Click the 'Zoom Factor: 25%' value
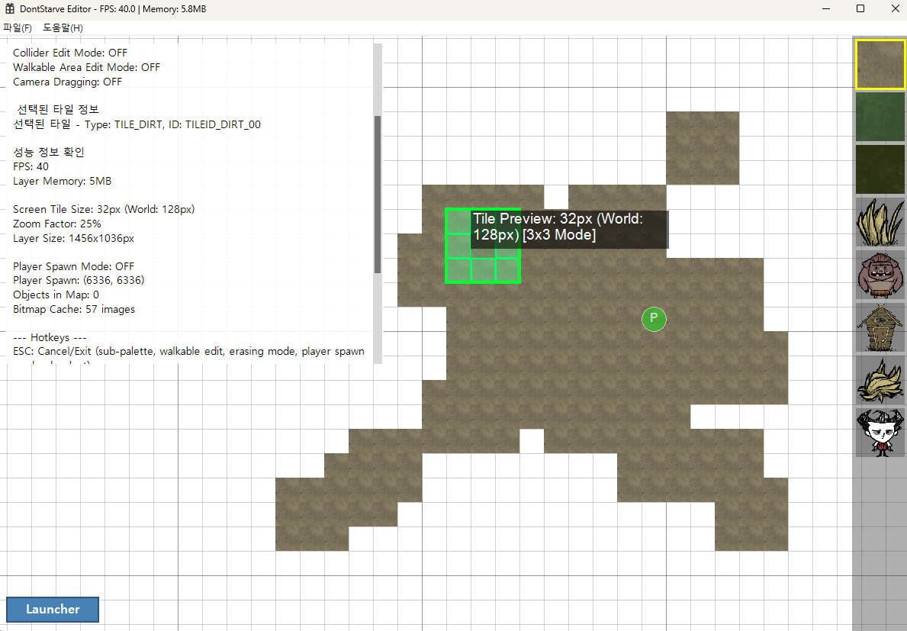 [x=56, y=224]
